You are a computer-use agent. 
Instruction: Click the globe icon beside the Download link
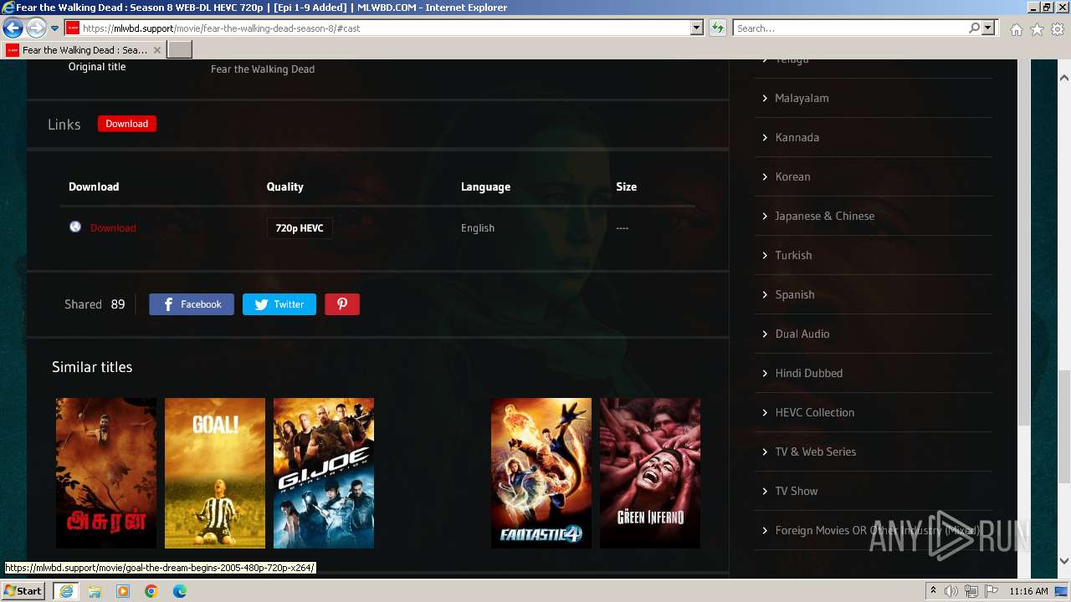pos(75,227)
